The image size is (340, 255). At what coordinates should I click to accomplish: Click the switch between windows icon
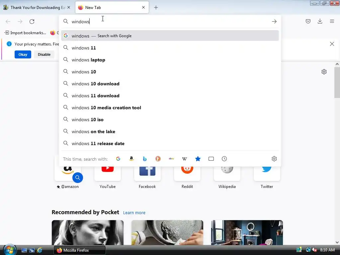32,250
